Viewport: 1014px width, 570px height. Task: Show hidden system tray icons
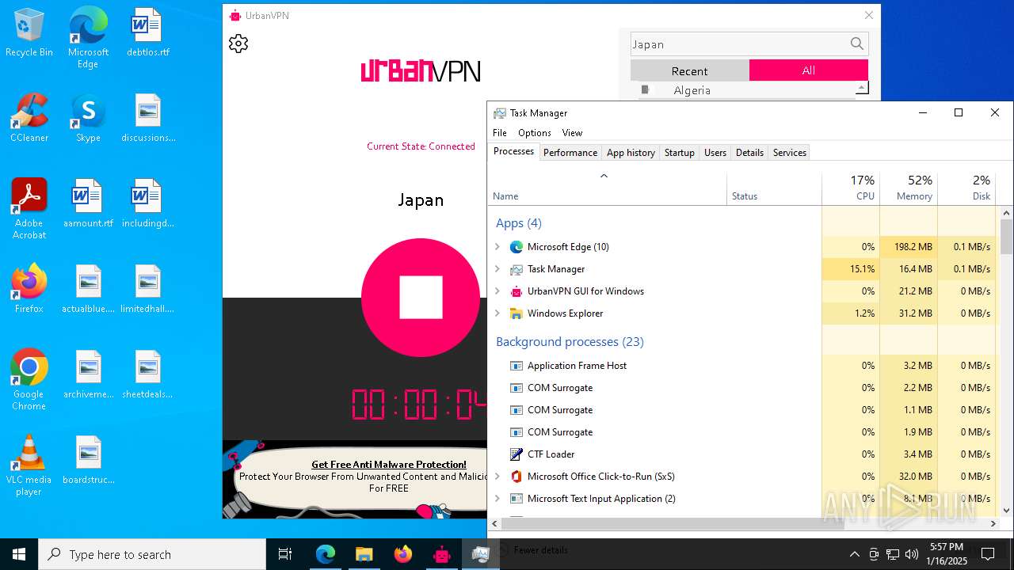[854, 554]
